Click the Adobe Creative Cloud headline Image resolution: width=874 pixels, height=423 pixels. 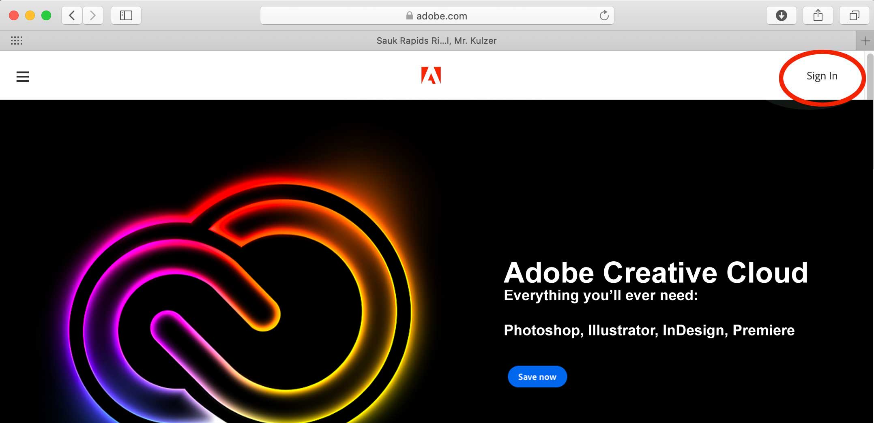point(655,272)
